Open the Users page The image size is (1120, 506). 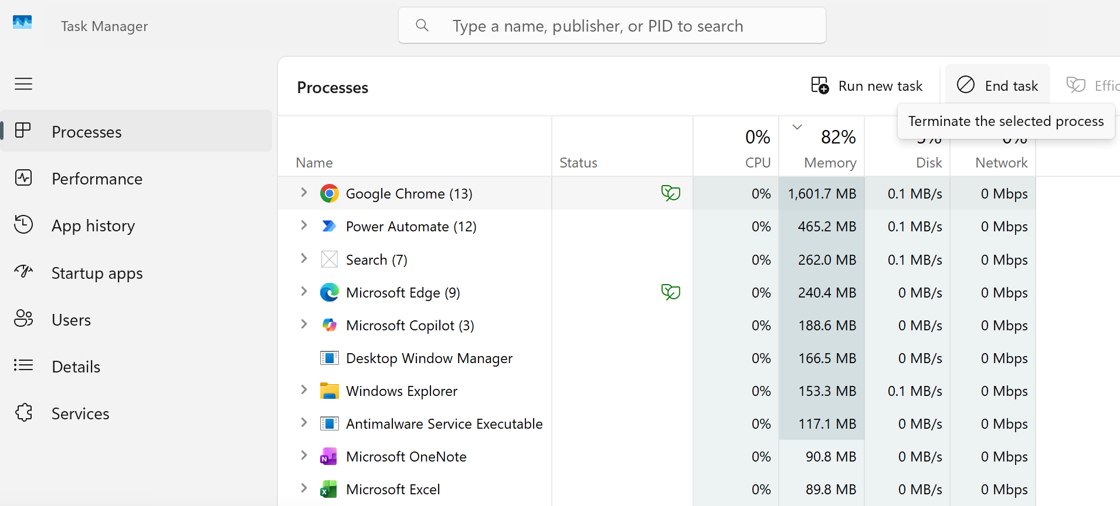pos(136,319)
